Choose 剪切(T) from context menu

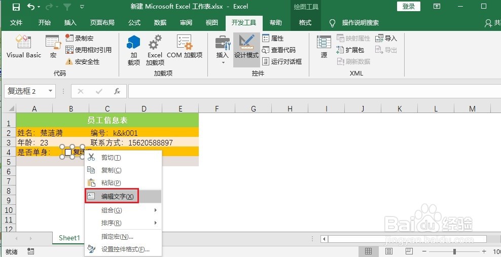(x=123, y=157)
